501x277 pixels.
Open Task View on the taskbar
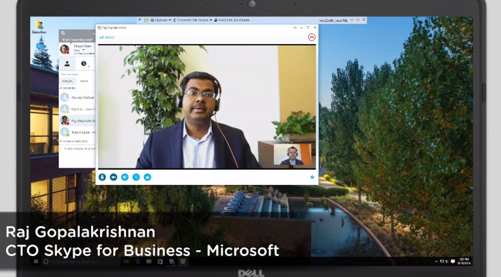(126, 262)
